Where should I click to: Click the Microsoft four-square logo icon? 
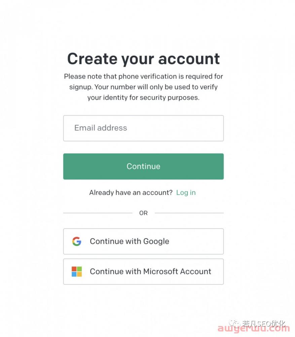(77, 271)
